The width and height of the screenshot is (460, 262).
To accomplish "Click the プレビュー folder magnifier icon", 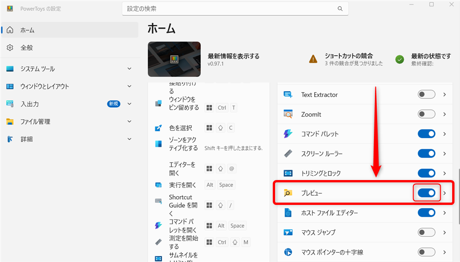I will pos(288,193).
